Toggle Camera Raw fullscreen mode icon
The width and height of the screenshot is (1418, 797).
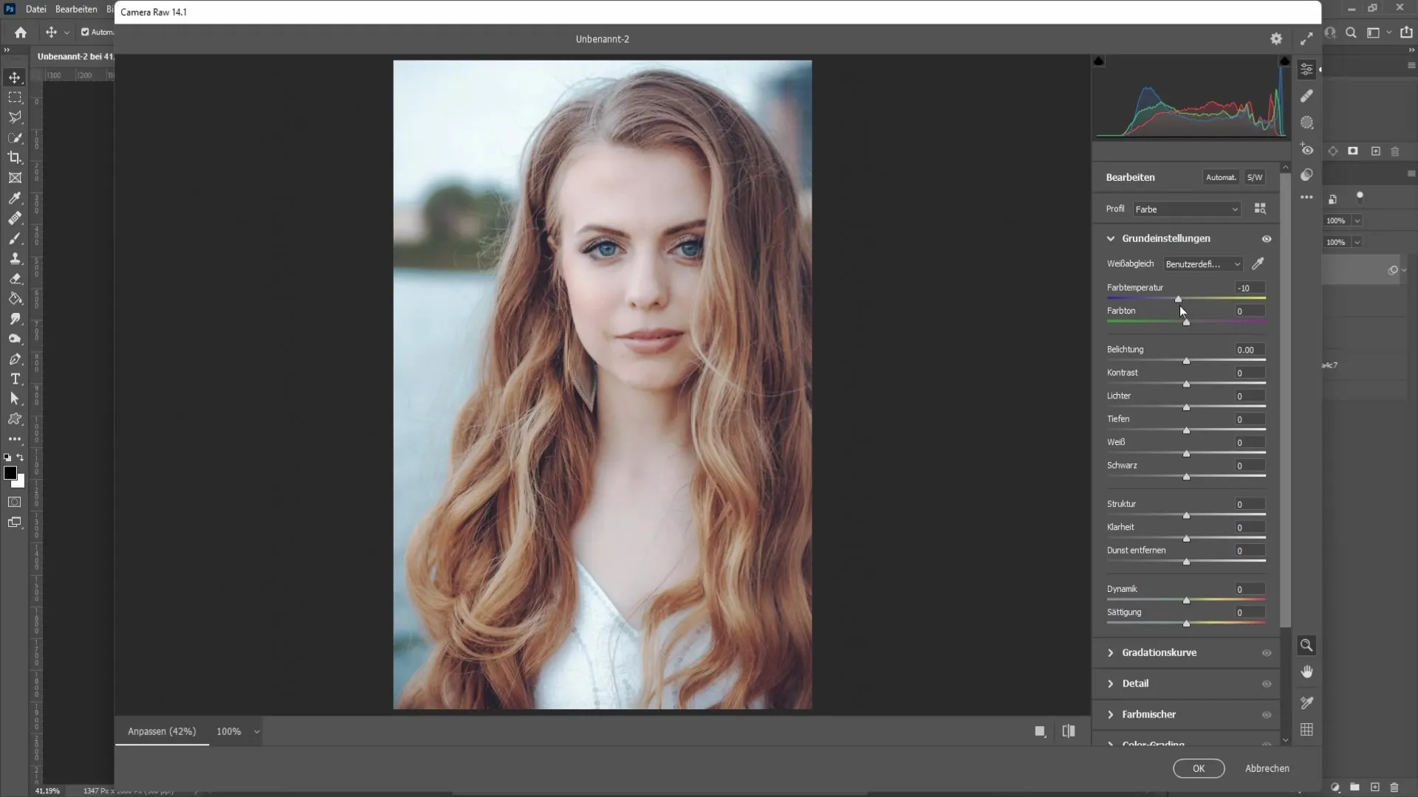tap(1306, 39)
